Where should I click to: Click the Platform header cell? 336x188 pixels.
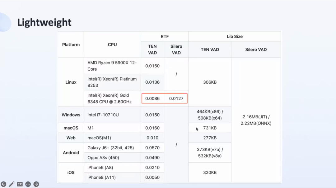71,45
